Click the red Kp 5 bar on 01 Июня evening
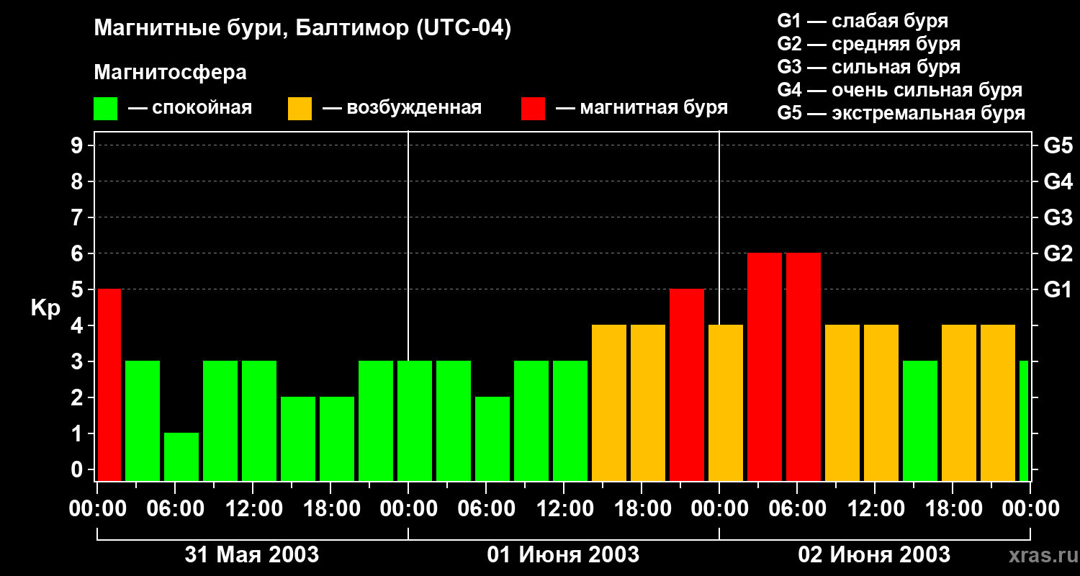 click(x=687, y=384)
